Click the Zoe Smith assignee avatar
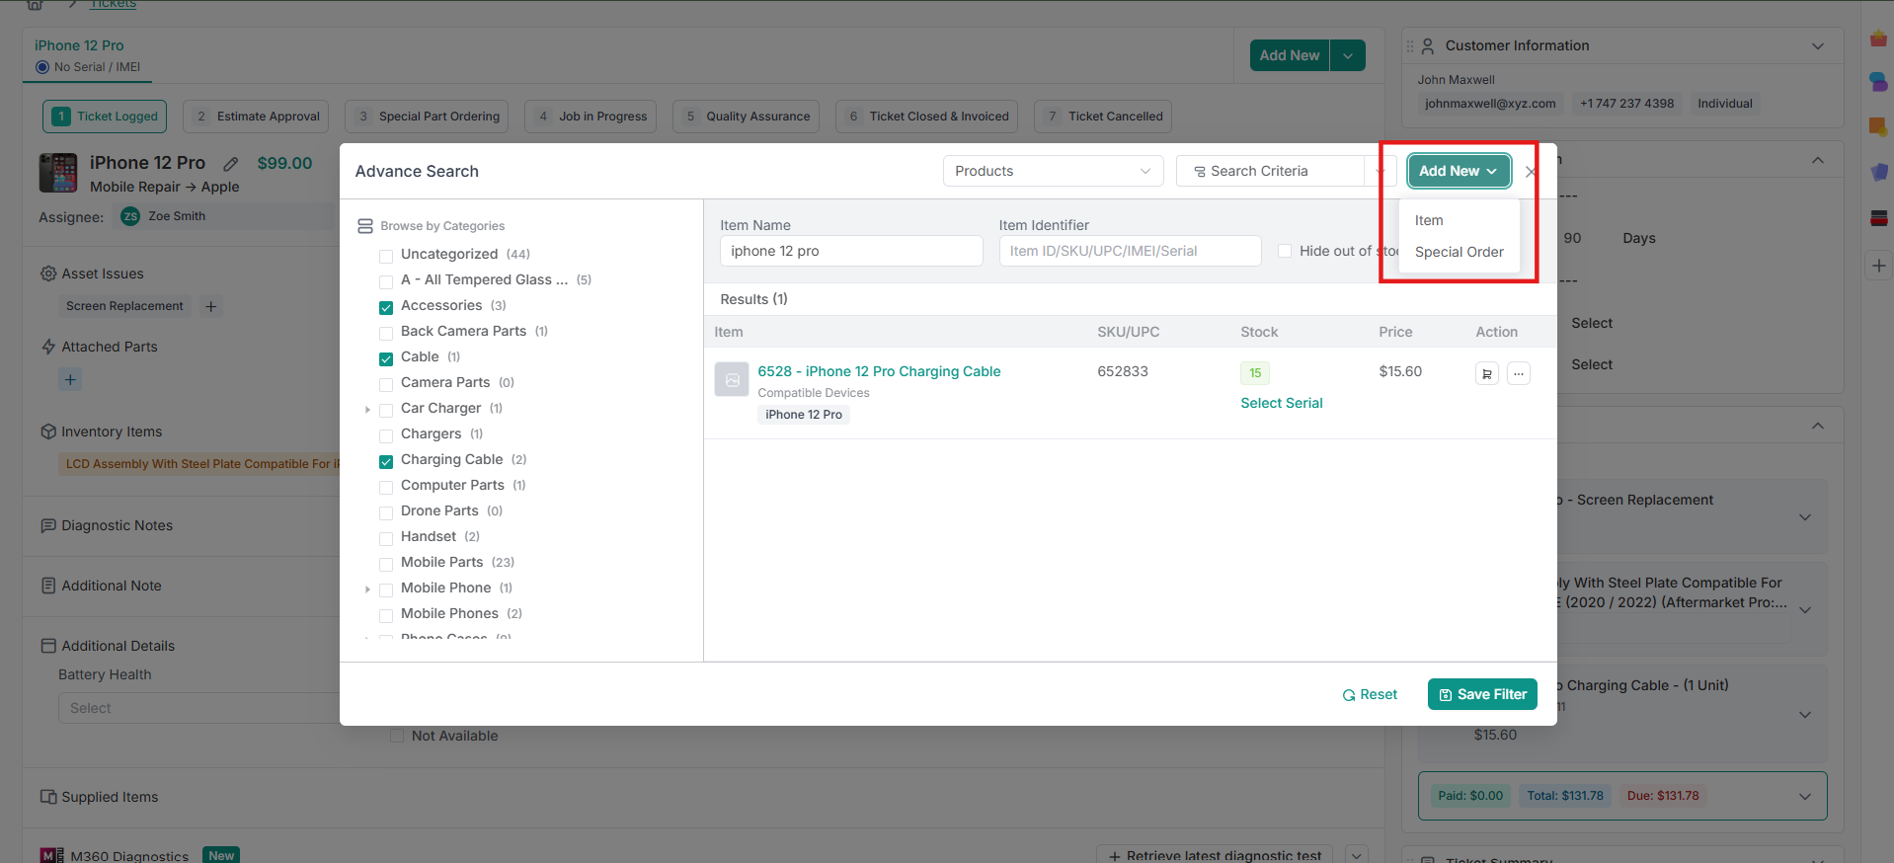The width and height of the screenshot is (1894, 863). [x=130, y=216]
